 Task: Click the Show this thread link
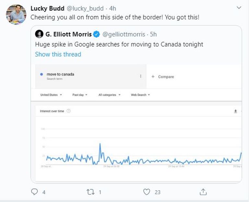point(58,54)
